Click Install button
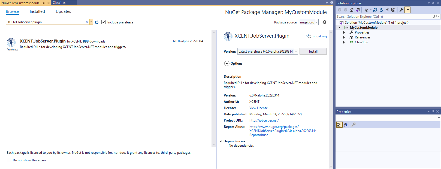The width and height of the screenshot is (441, 169). click(313, 51)
